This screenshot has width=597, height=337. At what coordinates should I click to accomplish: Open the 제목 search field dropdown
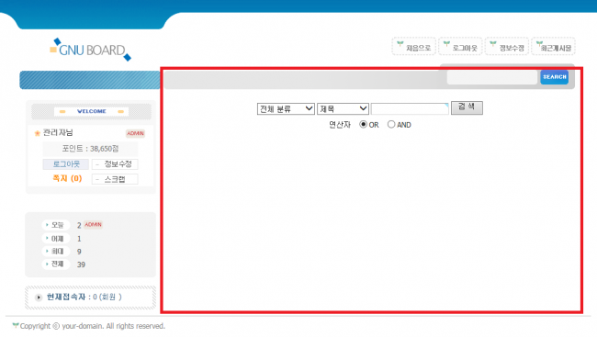(344, 109)
